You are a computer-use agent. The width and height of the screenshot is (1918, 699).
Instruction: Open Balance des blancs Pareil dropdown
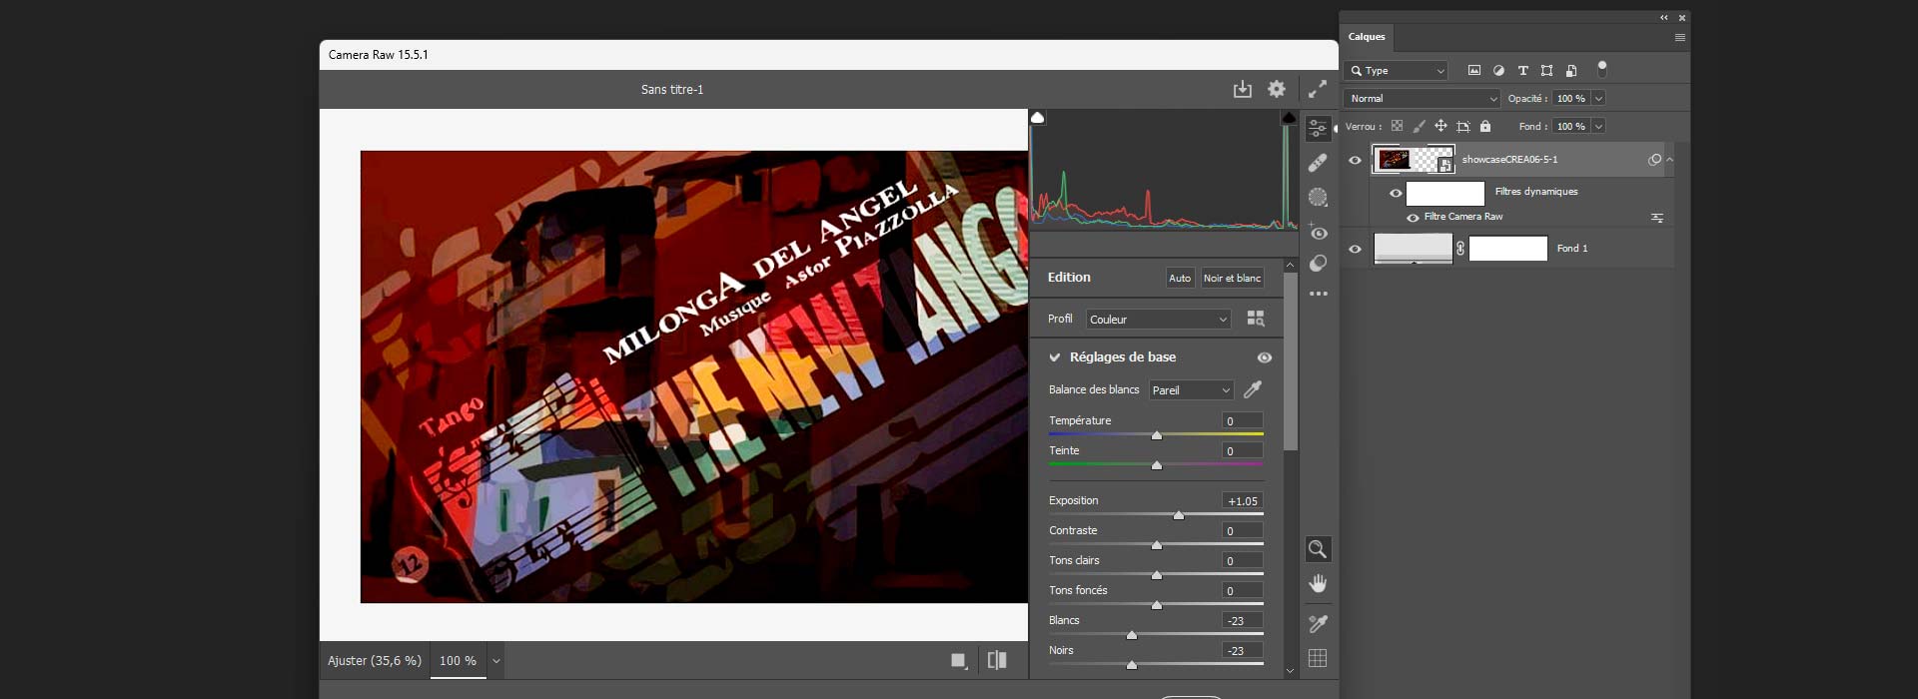1192,390
